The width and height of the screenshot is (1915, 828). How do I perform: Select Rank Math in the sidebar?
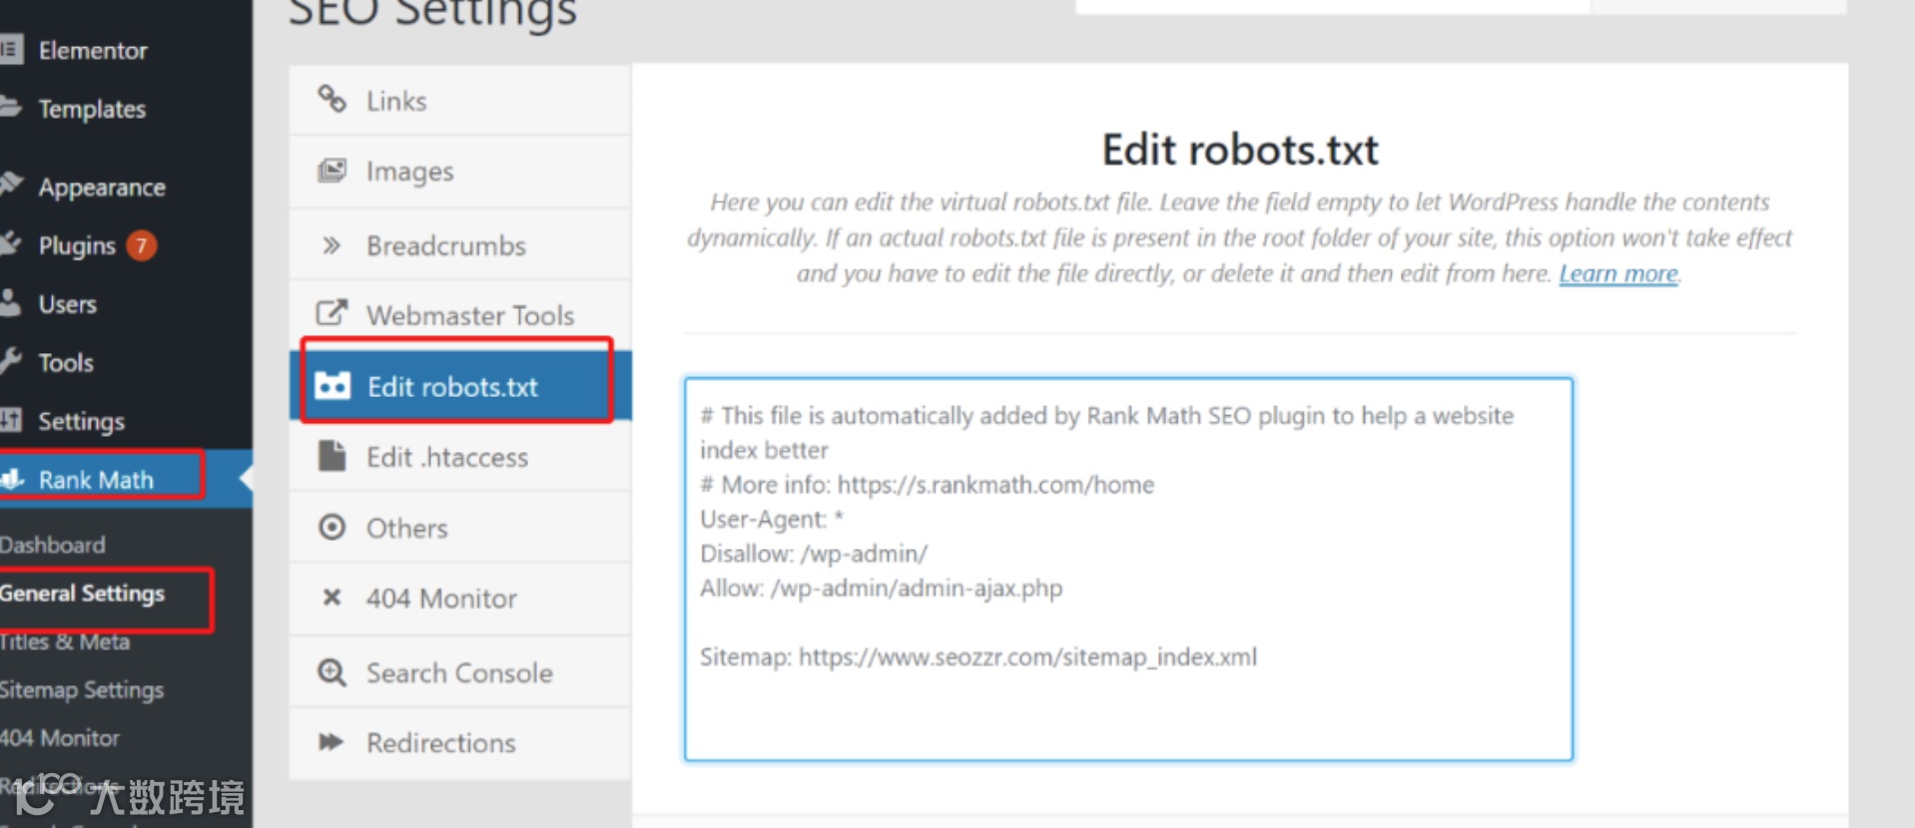126,480
